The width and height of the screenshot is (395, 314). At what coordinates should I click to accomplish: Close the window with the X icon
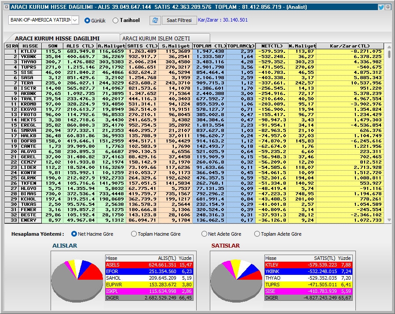click(x=388, y=7)
